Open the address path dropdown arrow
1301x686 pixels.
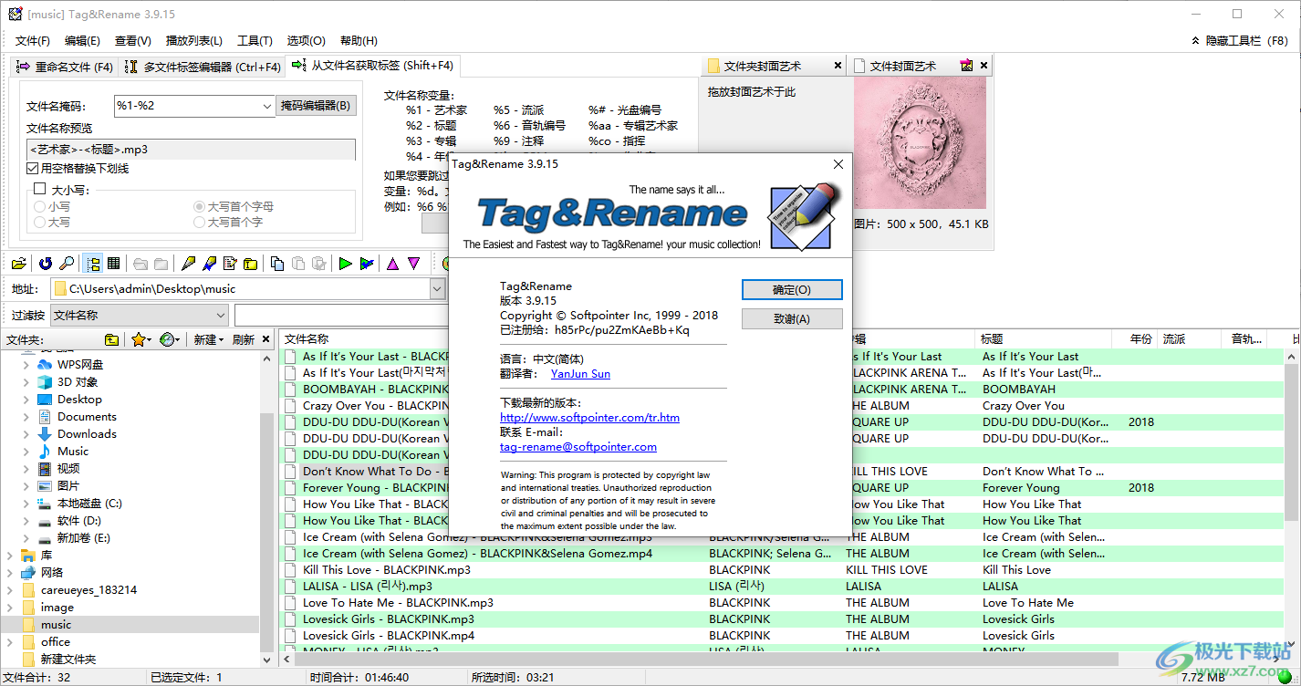pos(437,288)
